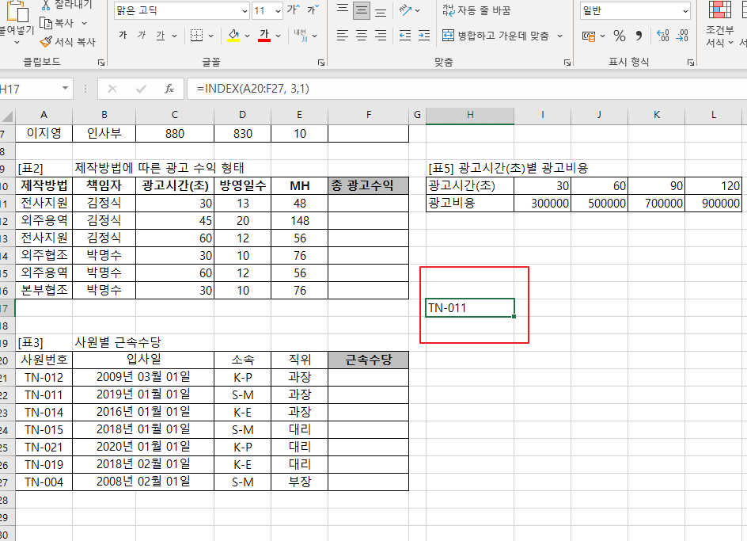Open the phonetic guide (내천) tool
The image size is (747, 541).
(301, 36)
